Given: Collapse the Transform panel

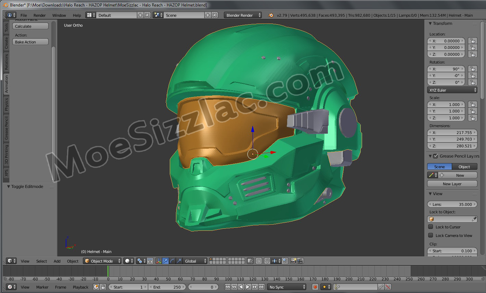Looking at the screenshot, I should (x=431, y=24).
